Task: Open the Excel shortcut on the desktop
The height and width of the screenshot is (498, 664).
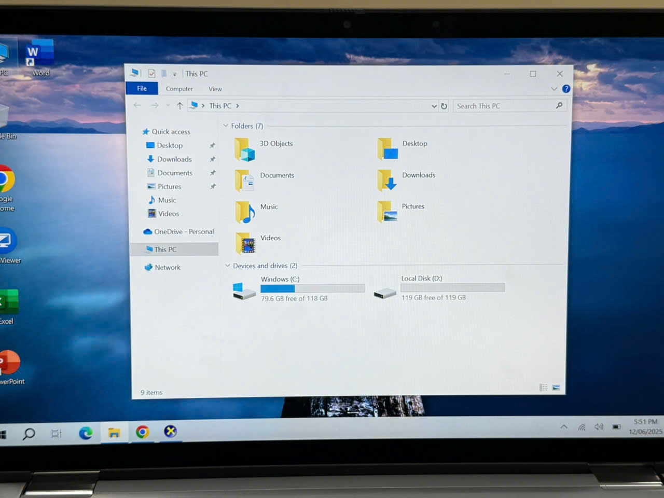Action: click(9, 307)
